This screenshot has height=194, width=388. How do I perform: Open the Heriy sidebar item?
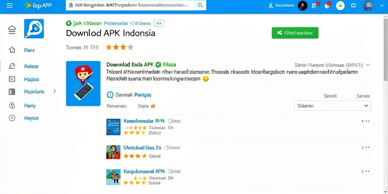(x=30, y=106)
